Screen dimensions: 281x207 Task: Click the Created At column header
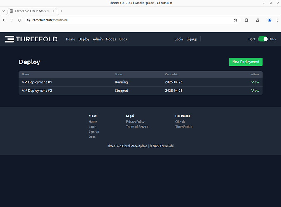pos(172,75)
